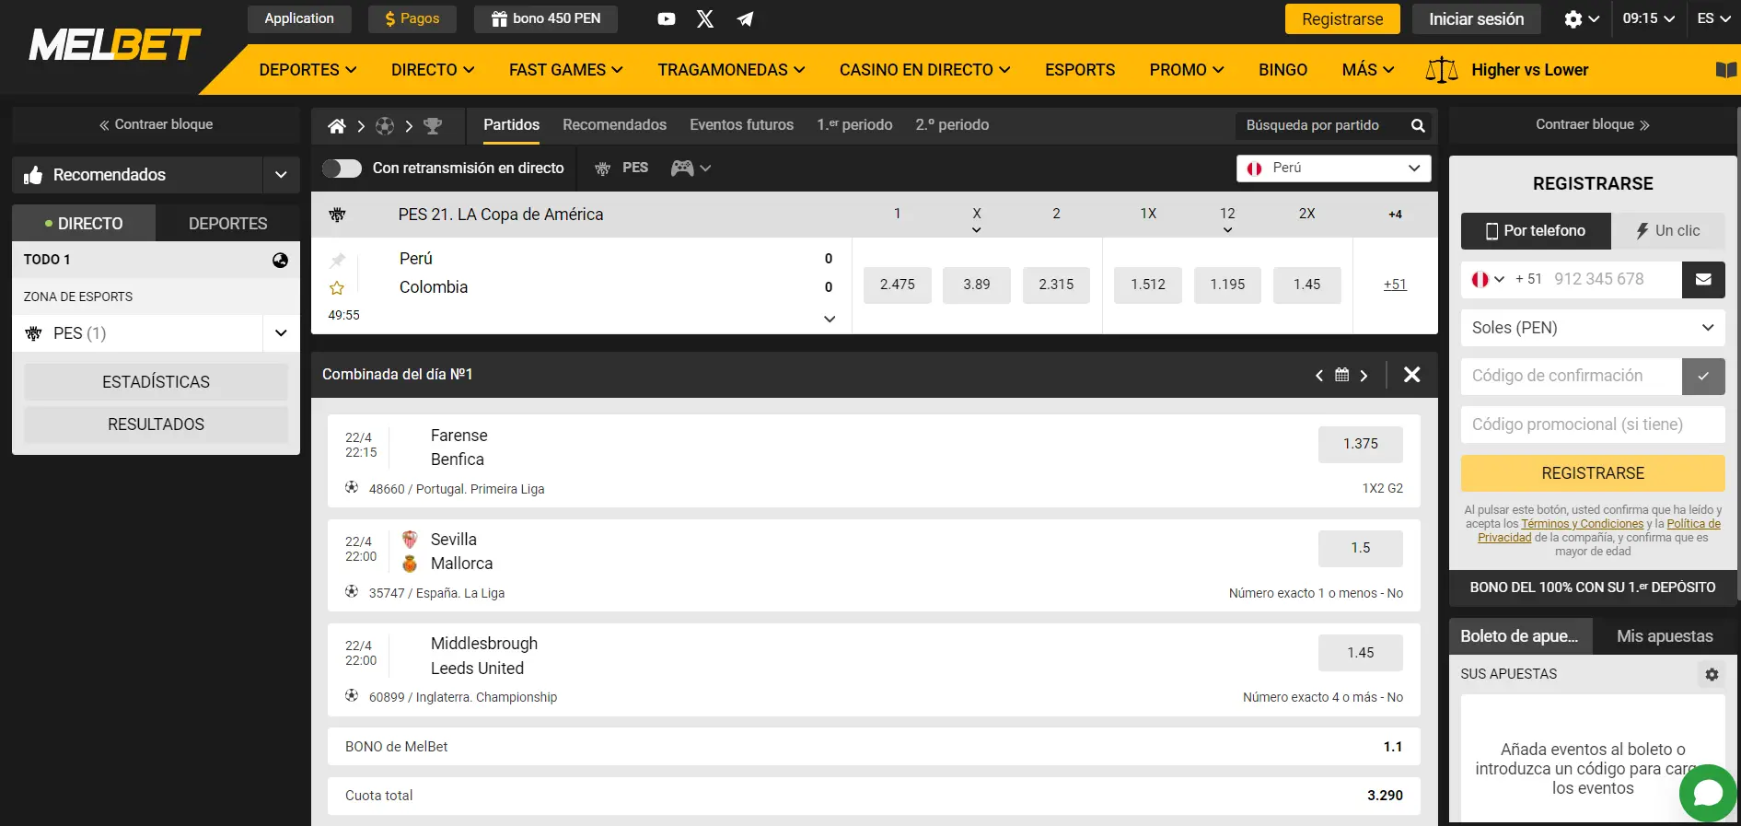Screen dimensions: 1741x826
Task: Switch to the Eventos futuros tab
Action: pyautogui.click(x=741, y=125)
